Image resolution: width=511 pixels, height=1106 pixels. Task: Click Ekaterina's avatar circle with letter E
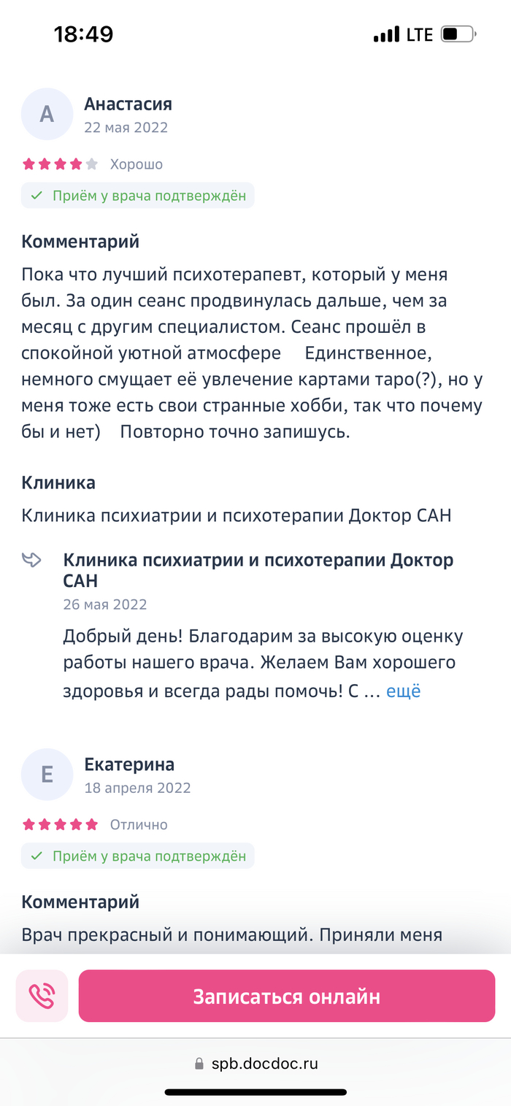tap(47, 774)
